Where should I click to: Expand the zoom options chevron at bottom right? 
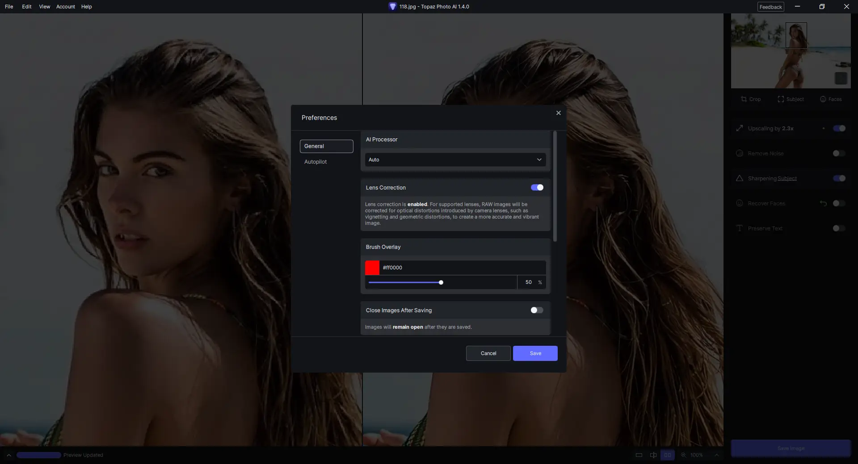717,455
